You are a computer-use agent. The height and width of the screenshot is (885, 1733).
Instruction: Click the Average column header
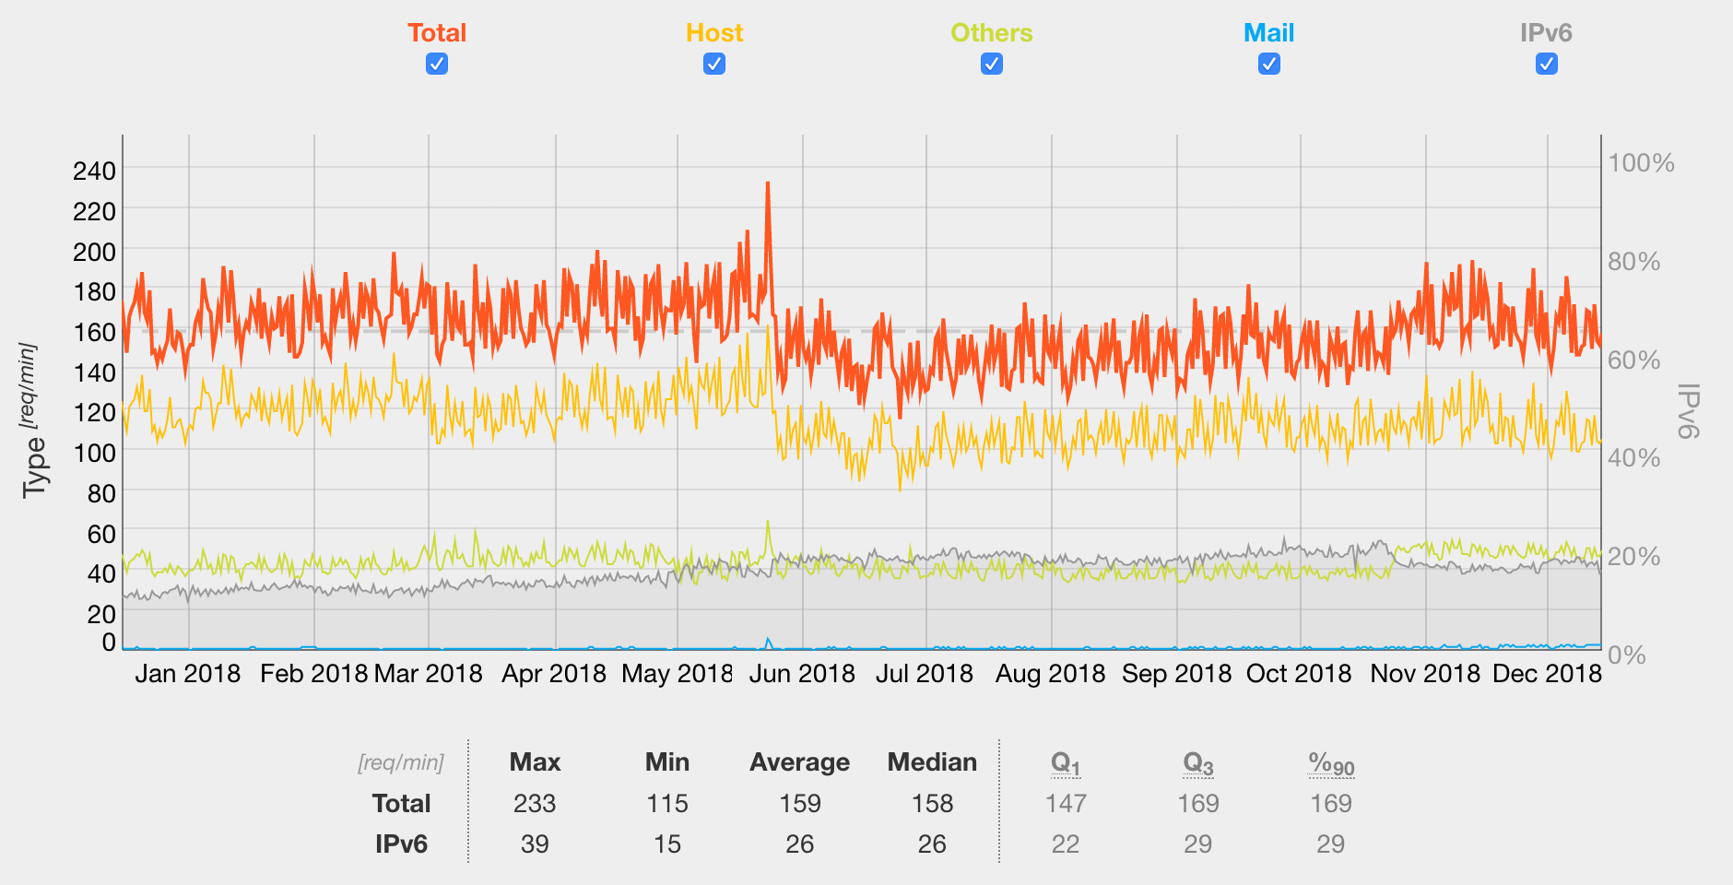[x=799, y=762]
